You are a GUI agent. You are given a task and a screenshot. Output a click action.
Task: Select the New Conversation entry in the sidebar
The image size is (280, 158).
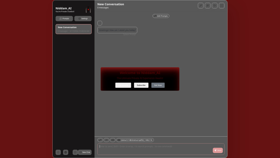[x=73, y=29]
